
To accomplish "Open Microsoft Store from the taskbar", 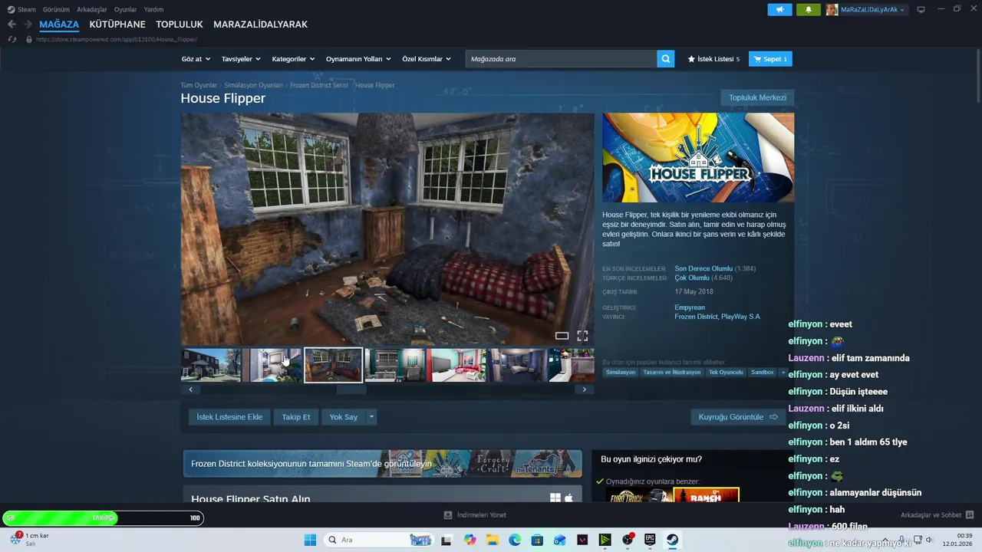I will (x=537, y=540).
